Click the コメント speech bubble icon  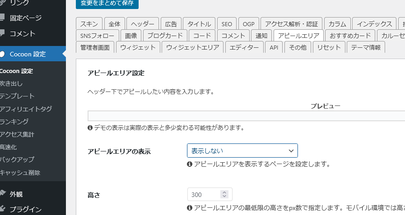(x=3, y=33)
